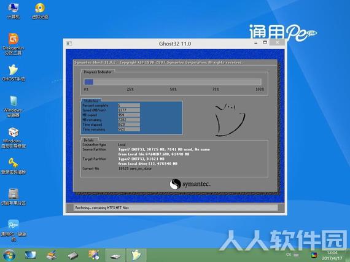
Task: Click the media picture icon in taskbar
Action: [x=94, y=255]
